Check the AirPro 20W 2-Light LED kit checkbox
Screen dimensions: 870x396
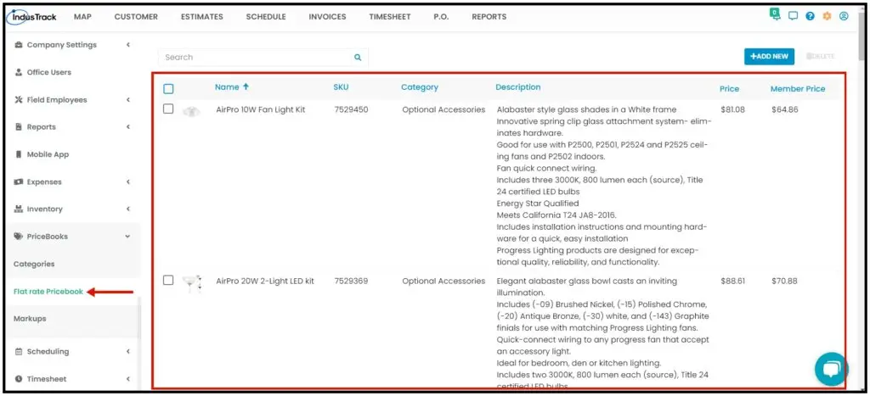(x=168, y=280)
